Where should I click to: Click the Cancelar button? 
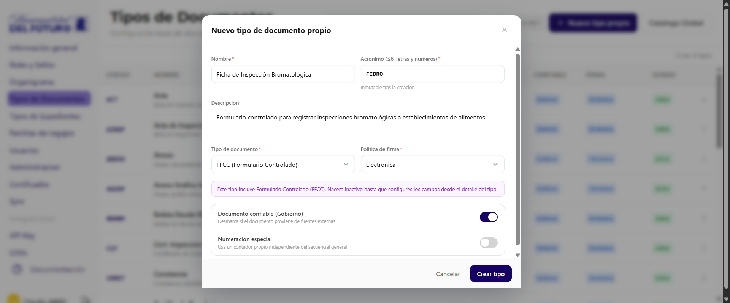pyautogui.click(x=448, y=274)
